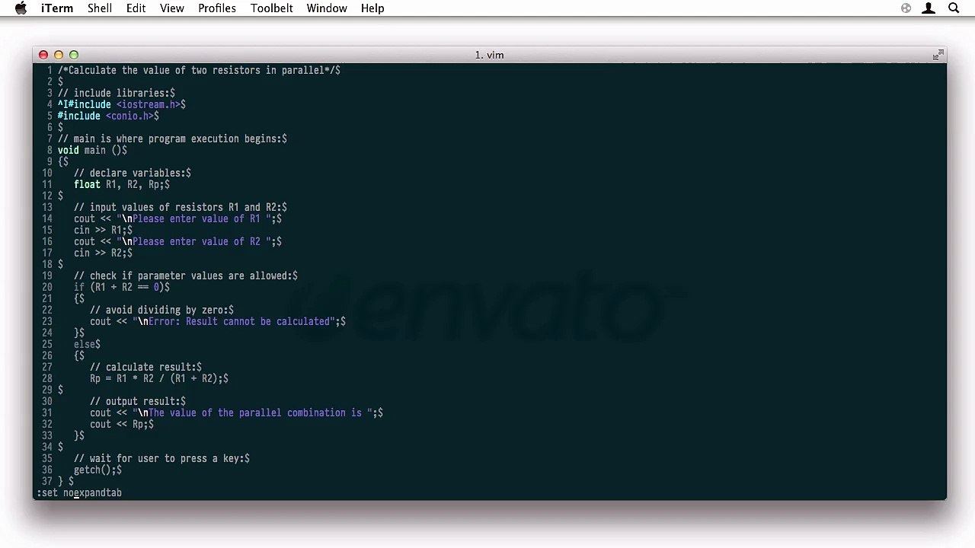The image size is (975, 548).
Task: Click '<conio.h>' on line 5
Action: 130,116
